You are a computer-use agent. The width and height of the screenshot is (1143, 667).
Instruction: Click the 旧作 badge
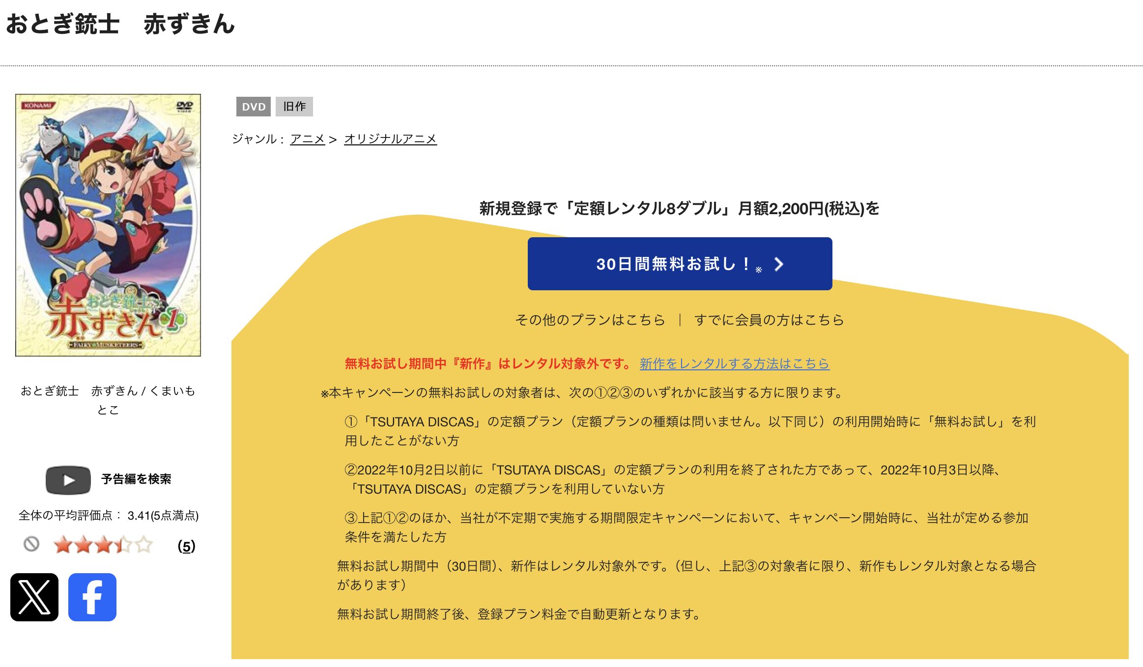294,107
